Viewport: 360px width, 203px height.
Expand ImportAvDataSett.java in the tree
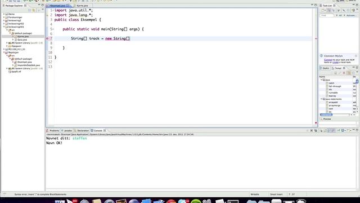point(13,65)
